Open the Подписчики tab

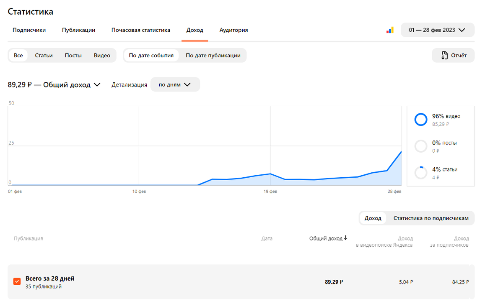tap(29, 30)
